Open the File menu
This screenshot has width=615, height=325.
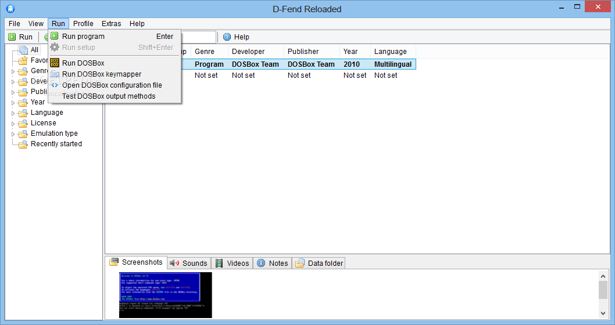click(x=15, y=23)
